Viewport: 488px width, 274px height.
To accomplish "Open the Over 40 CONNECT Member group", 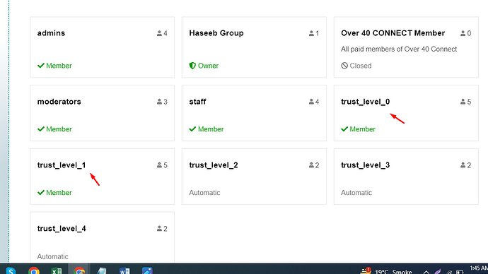I will 406,47.
